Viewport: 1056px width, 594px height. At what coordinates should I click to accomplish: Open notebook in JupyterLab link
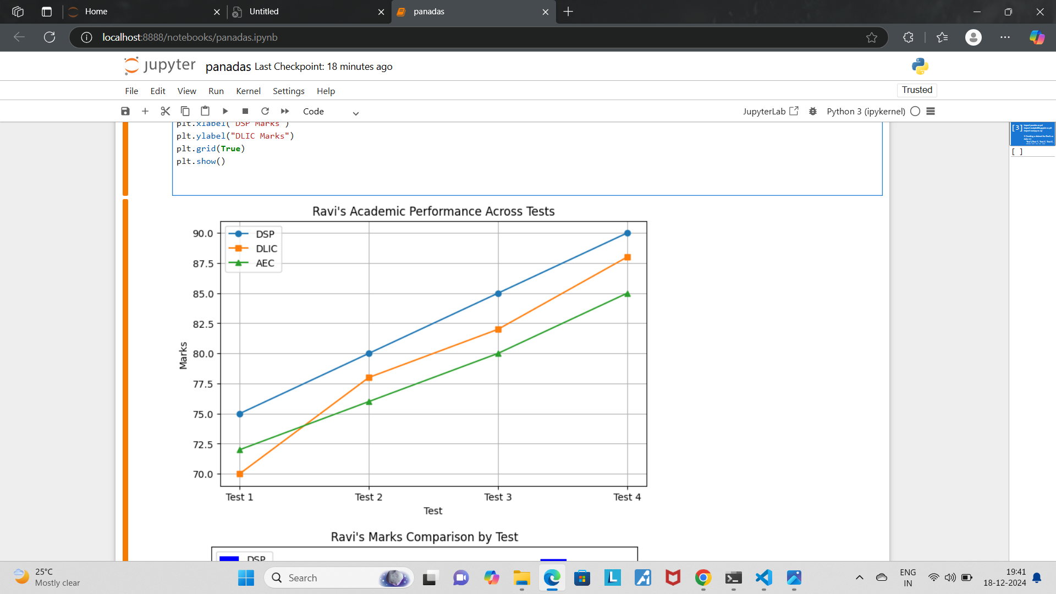tap(770, 111)
